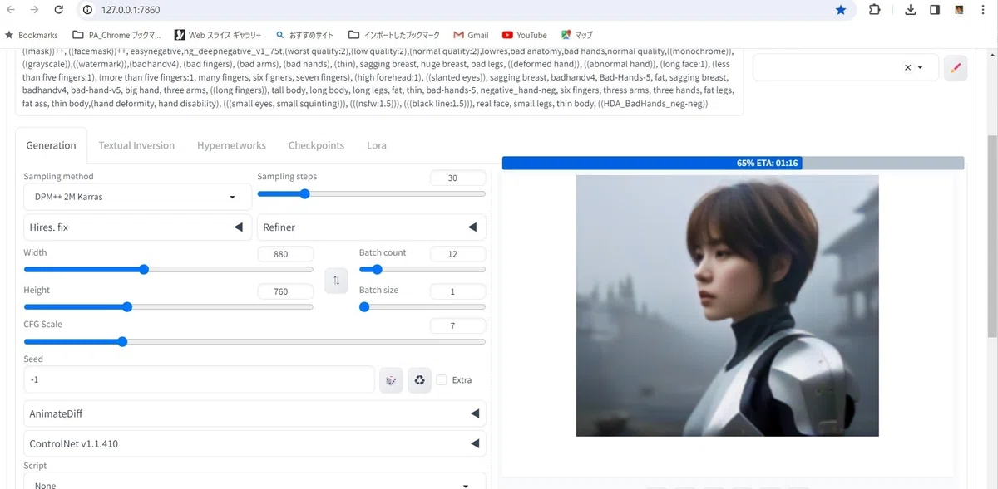Swap width and height with the arrows button

click(336, 281)
